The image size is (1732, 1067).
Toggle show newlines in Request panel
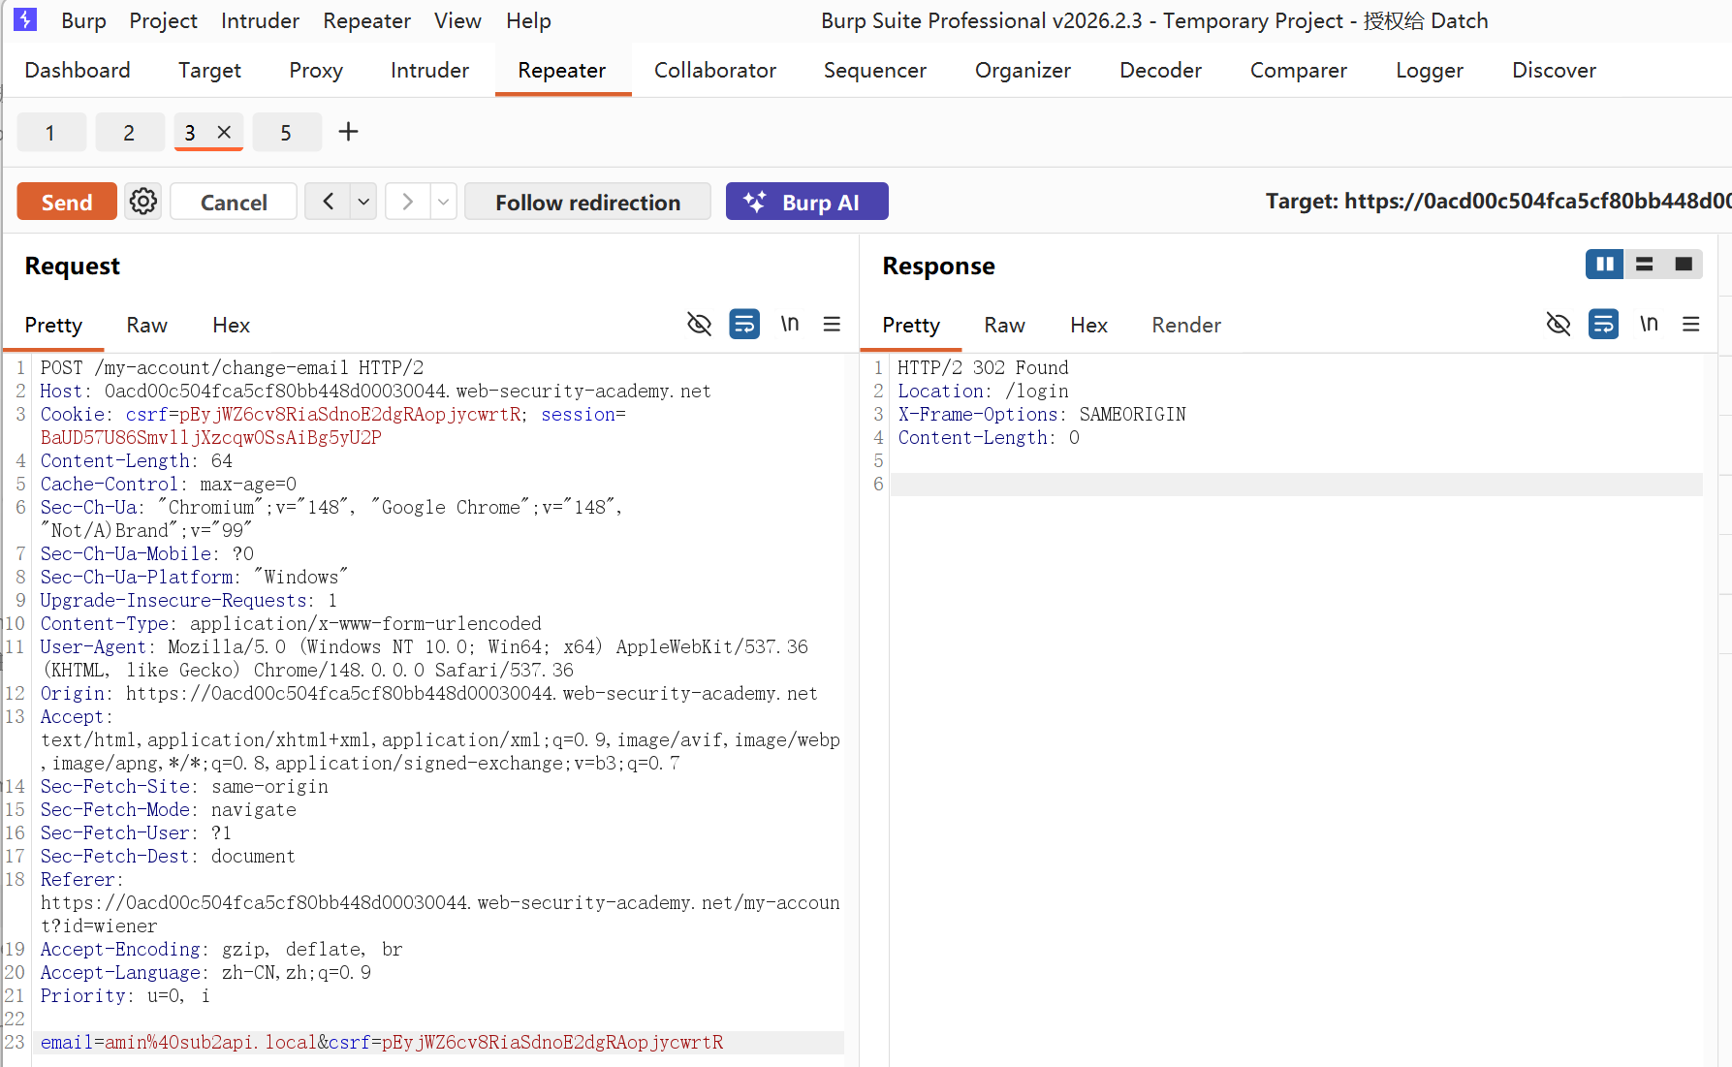point(790,324)
